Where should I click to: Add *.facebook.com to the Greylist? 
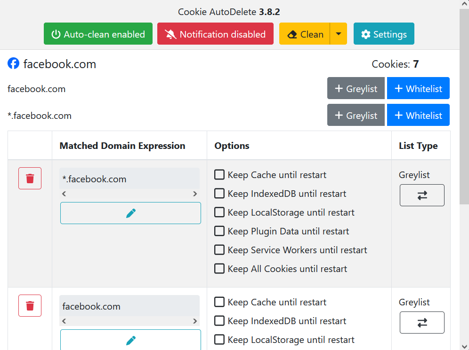click(x=356, y=116)
